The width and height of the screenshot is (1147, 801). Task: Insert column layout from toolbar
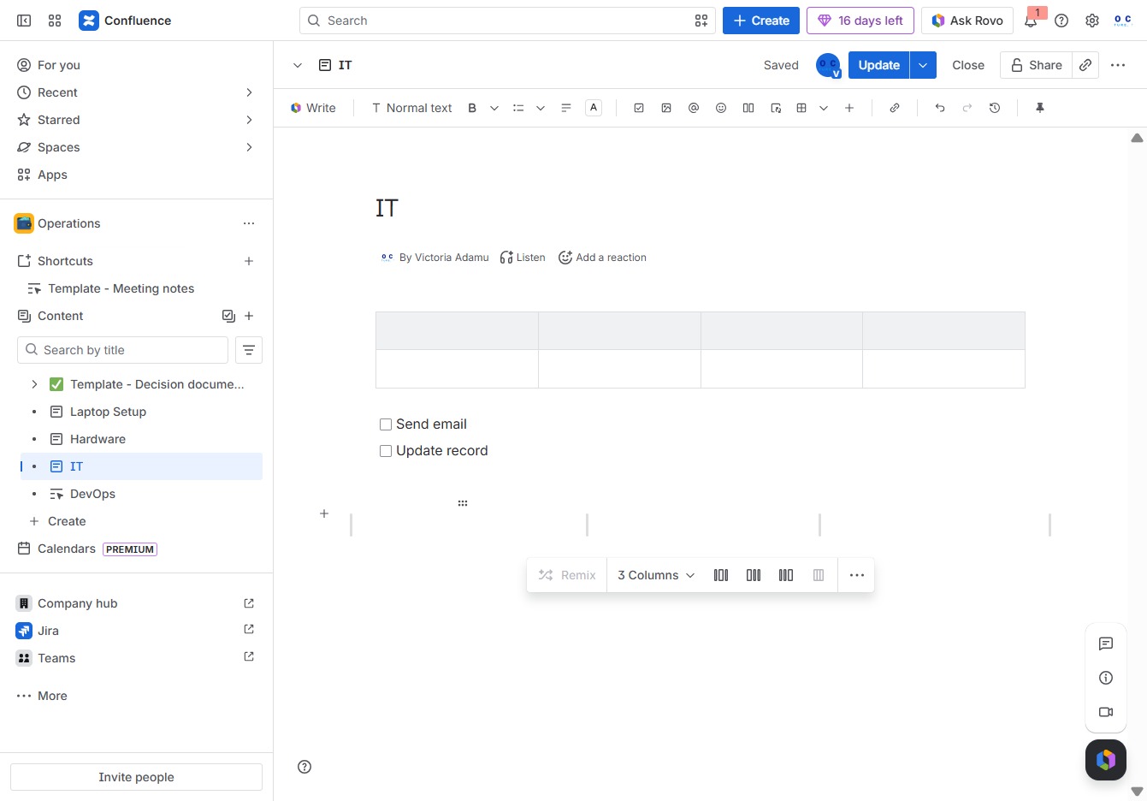pyautogui.click(x=748, y=108)
